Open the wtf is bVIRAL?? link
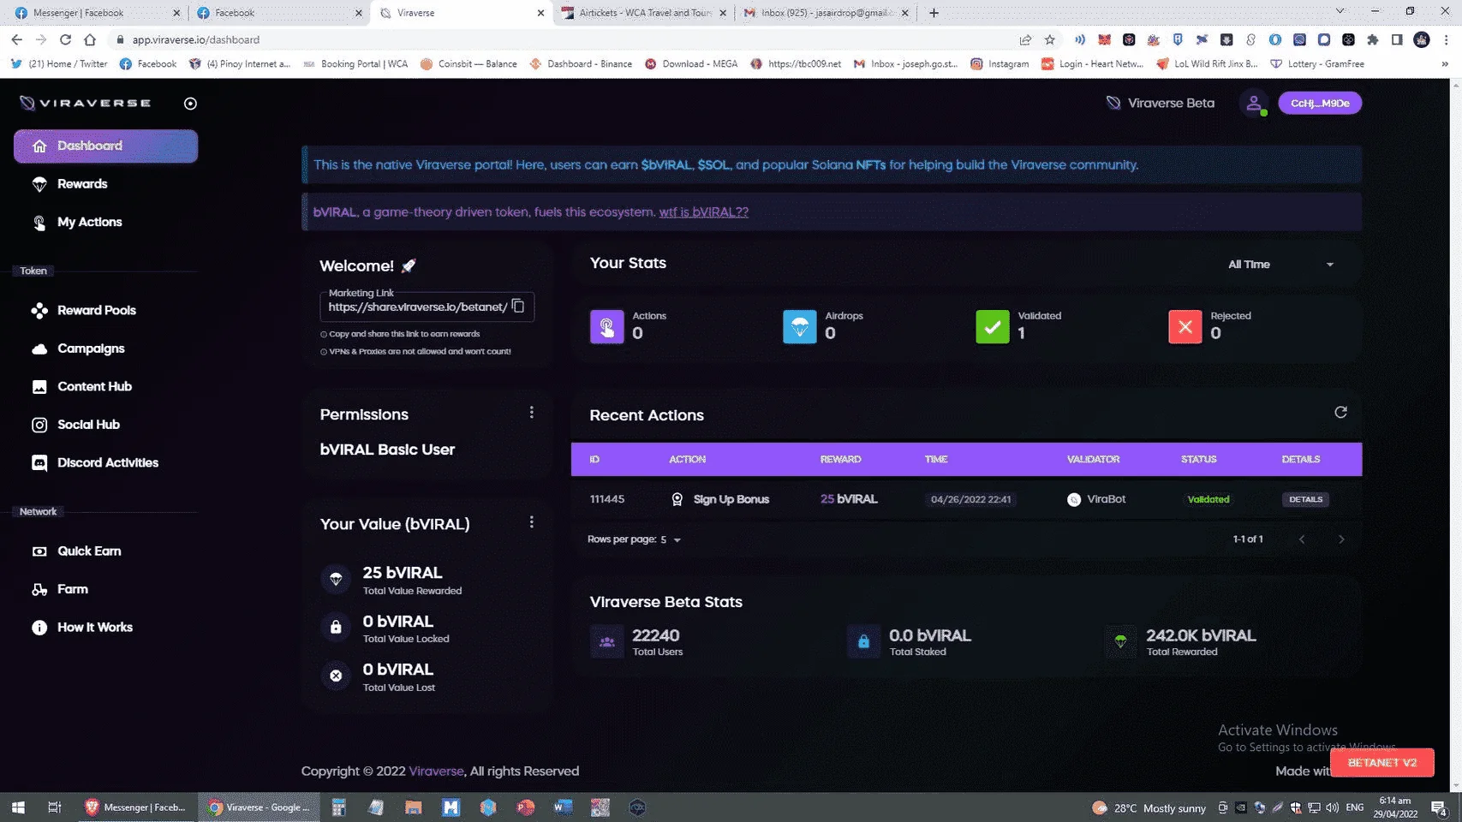The height and width of the screenshot is (822, 1462). coord(703,212)
